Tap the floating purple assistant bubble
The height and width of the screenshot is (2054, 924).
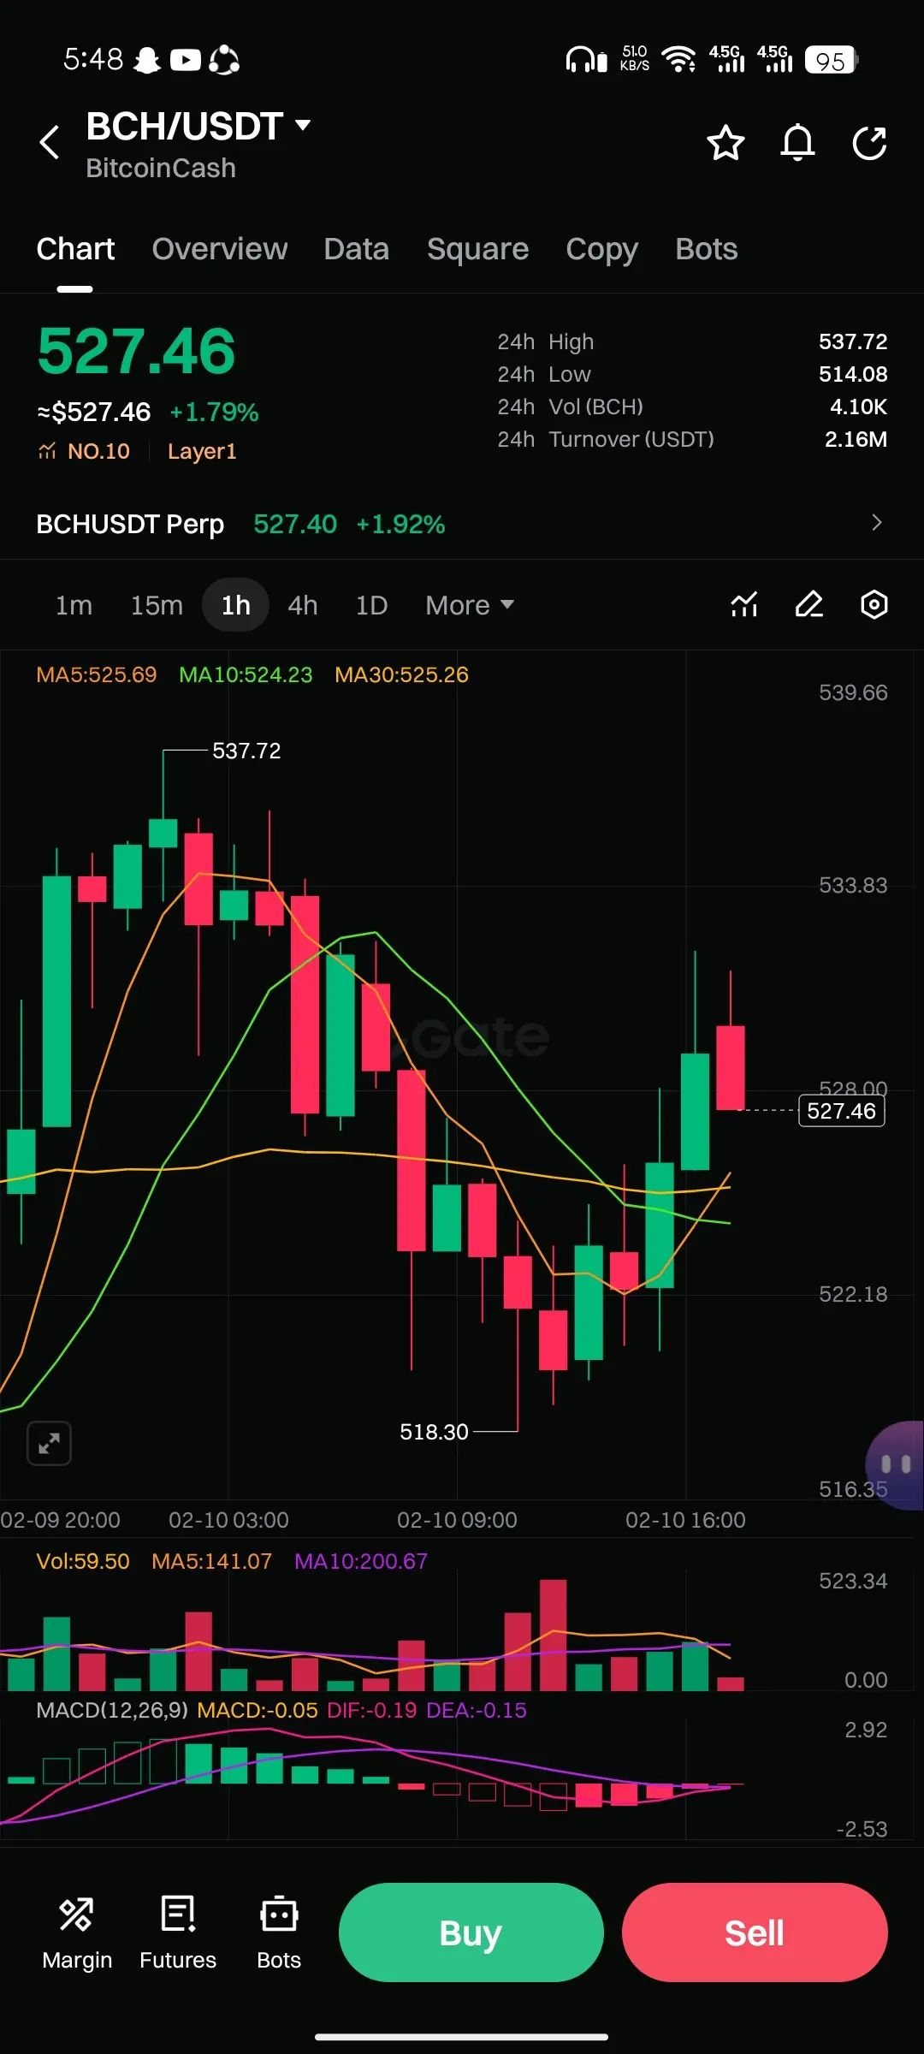click(x=895, y=1464)
